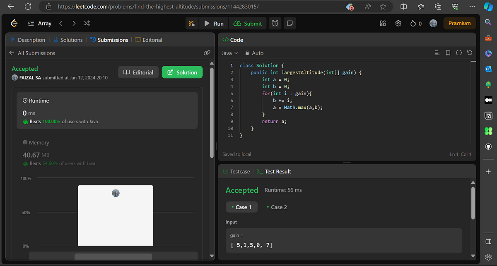Image resolution: width=497 pixels, height=266 pixels.
Task: Open the notes sticky icon
Action: pos(290,24)
